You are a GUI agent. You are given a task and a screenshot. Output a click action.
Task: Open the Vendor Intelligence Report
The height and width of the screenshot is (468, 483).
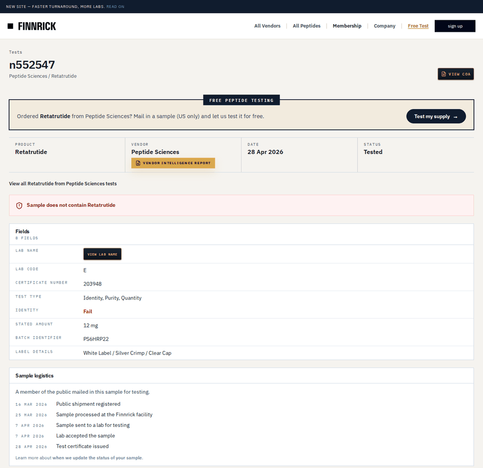coord(173,163)
